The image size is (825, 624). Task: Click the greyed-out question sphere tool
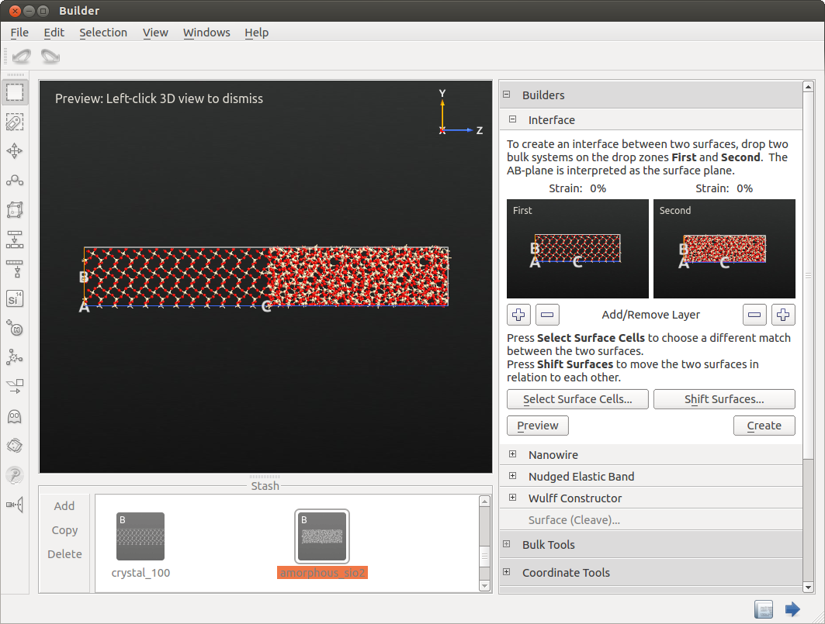pos(15,475)
